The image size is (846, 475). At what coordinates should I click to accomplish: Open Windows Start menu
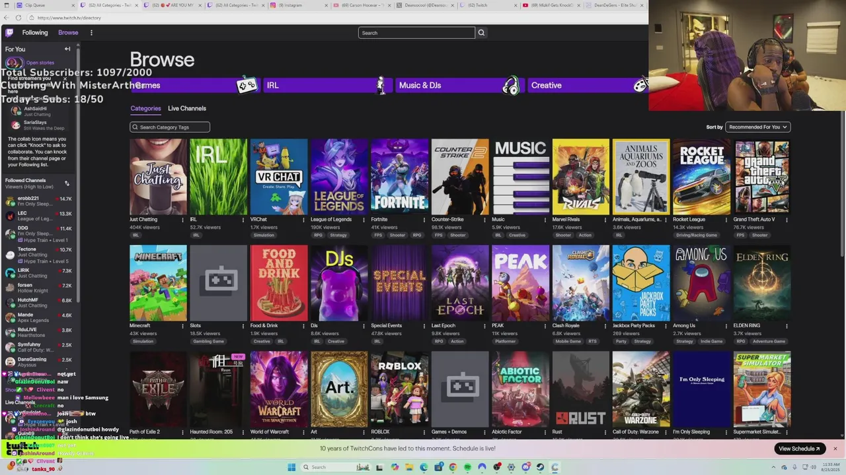click(291, 467)
